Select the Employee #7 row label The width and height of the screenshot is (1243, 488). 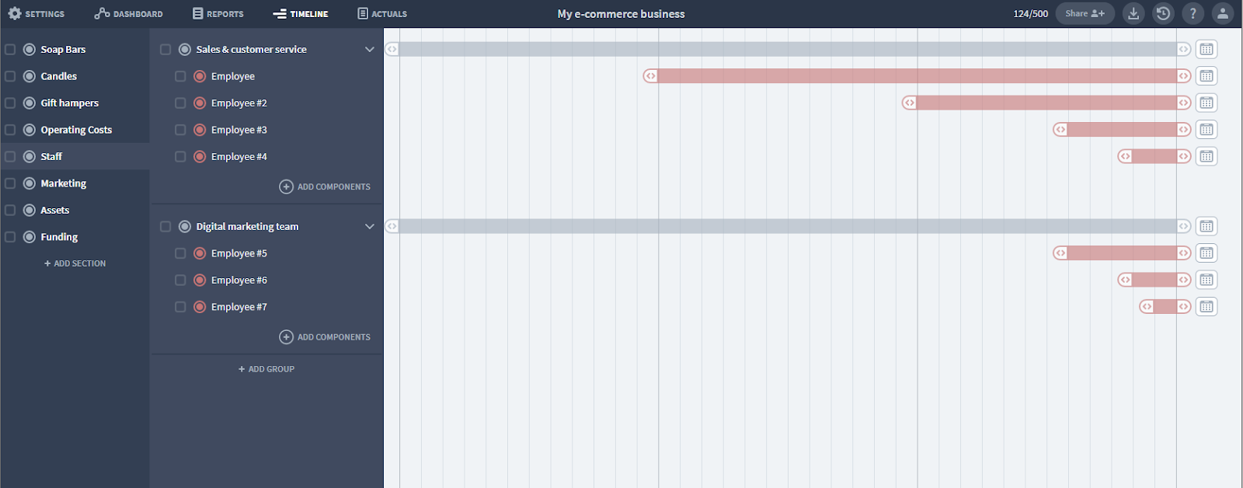pos(239,307)
